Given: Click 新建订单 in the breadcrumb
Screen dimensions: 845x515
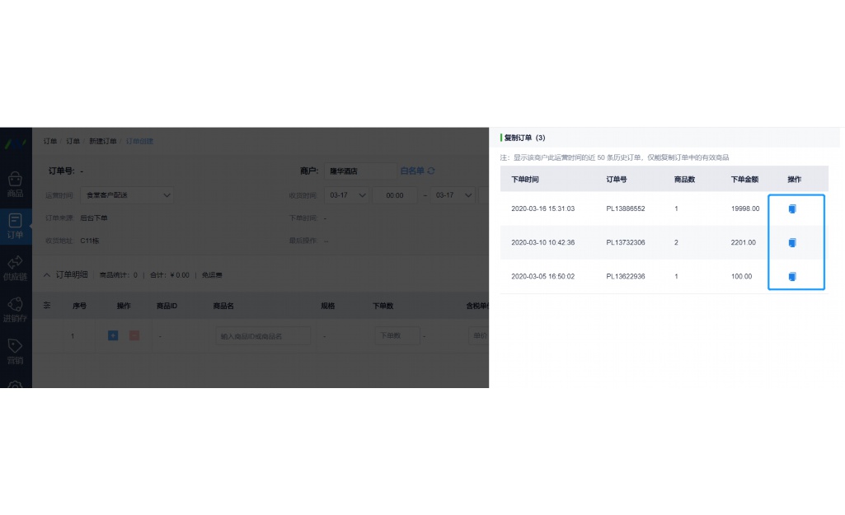Looking at the screenshot, I should coord(103,142).
